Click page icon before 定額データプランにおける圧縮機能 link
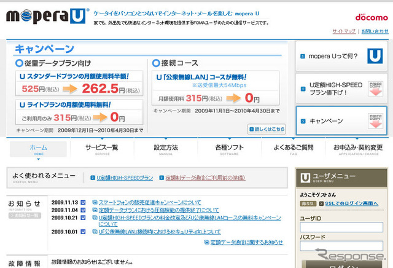This screenshot has height=268, width=393. [95, 210]
